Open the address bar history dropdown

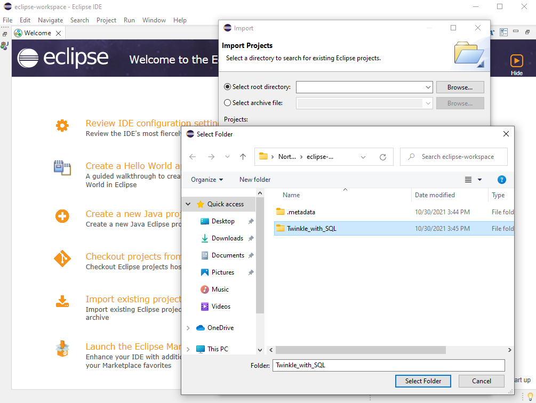[x=363, y=157]
